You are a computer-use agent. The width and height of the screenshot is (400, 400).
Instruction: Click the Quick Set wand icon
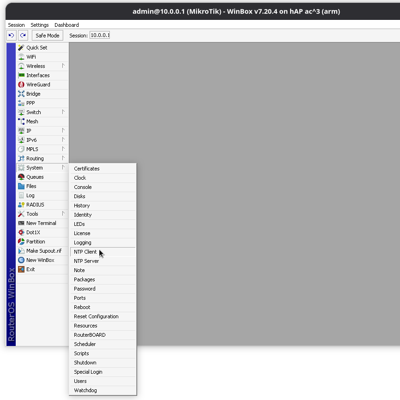click(x=21, y=48)
